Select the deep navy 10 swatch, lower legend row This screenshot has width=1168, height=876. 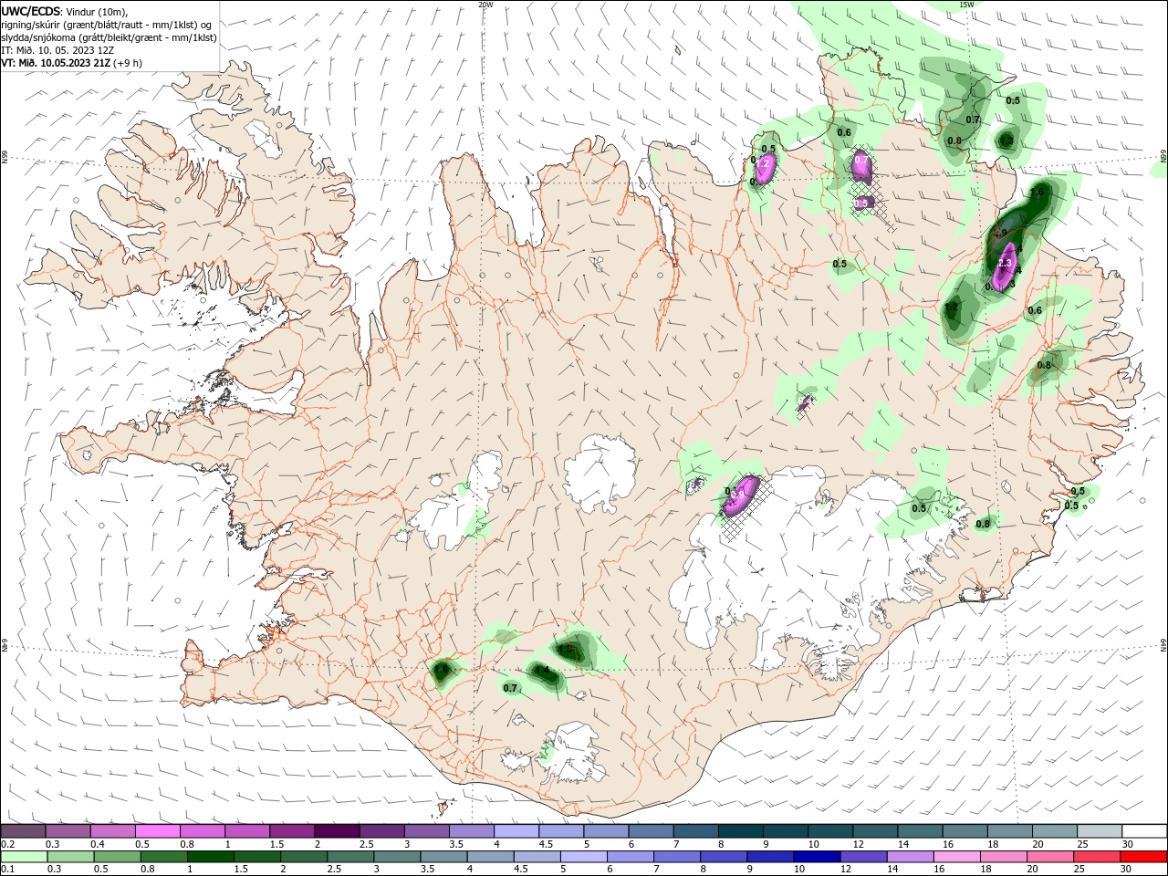click(x=817, y=857)
